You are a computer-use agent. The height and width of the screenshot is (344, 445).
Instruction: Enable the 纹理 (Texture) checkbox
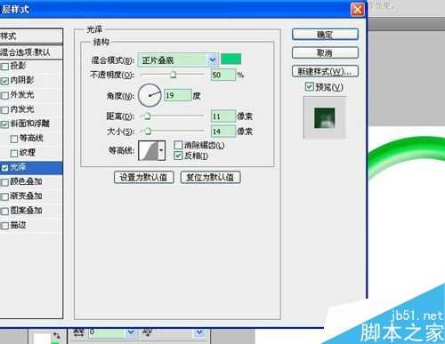coord(14,154)
